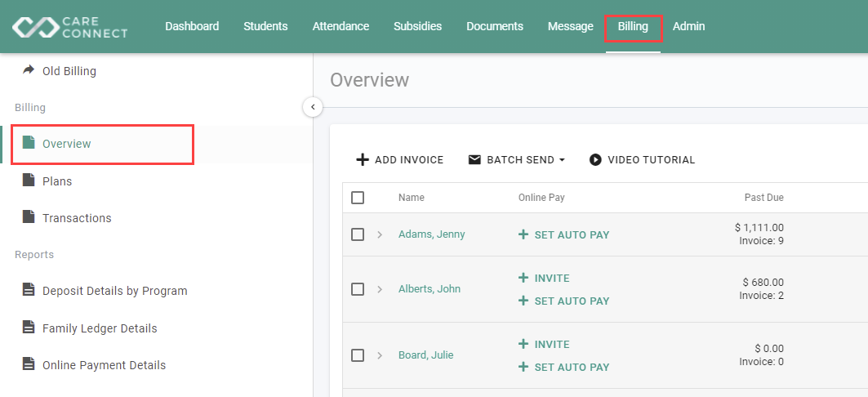This screenshot has height=397, width=868.
Task: Select the Billing tab
Action: (x=634, y=26)
